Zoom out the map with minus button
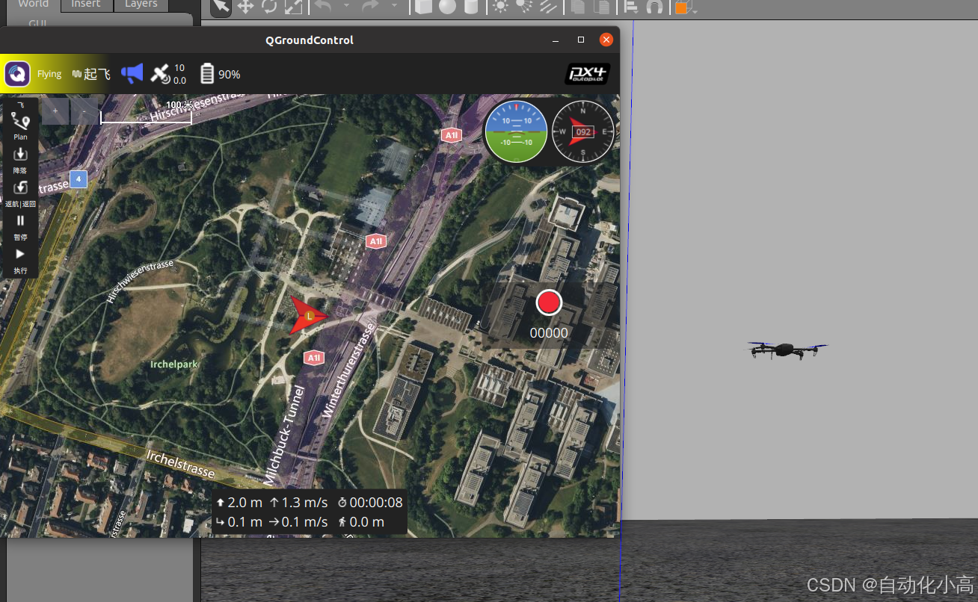Viewport: 978px width, 602px height. click(x=84, y=111)
